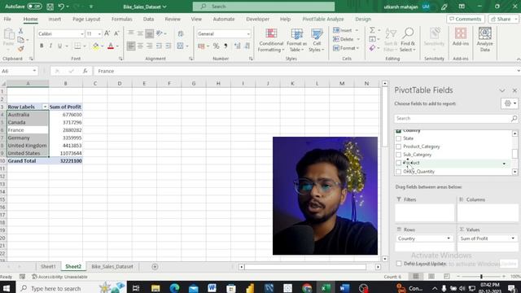The image size is (521, 293).
Task: Click the Cut scissors icon
Action: pos(20,31)
